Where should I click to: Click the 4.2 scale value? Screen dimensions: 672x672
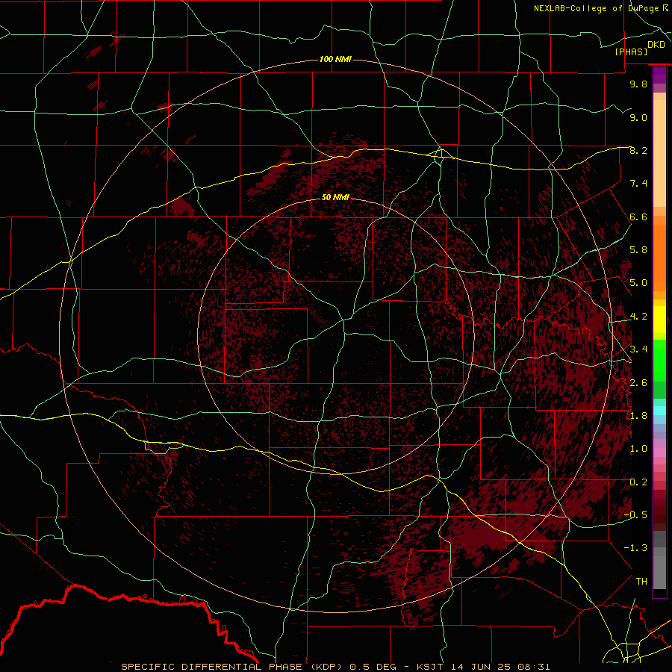tap(638, 317)
